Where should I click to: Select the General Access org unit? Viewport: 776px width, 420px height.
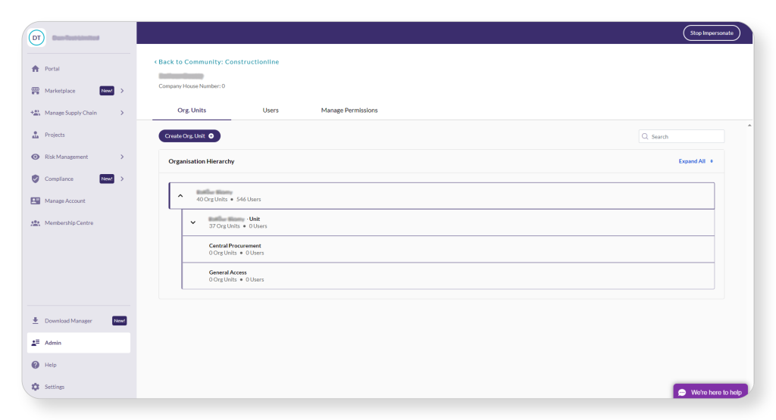pos(449,275)
